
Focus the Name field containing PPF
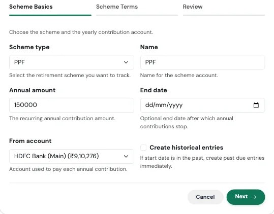click(202, 62)
